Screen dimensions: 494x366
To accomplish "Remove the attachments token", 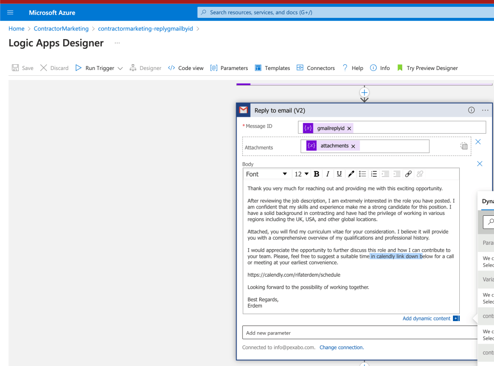I will tap(353, 146).
